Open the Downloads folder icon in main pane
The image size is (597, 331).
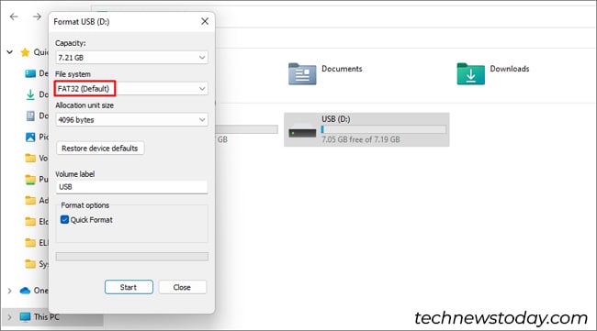coord(471,73)
